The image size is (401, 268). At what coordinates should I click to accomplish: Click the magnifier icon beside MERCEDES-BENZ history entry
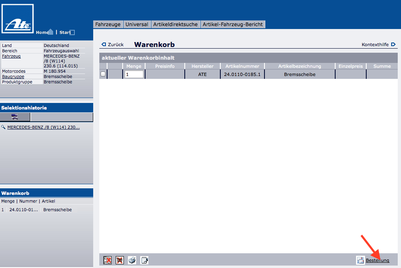tap(4, 127)
